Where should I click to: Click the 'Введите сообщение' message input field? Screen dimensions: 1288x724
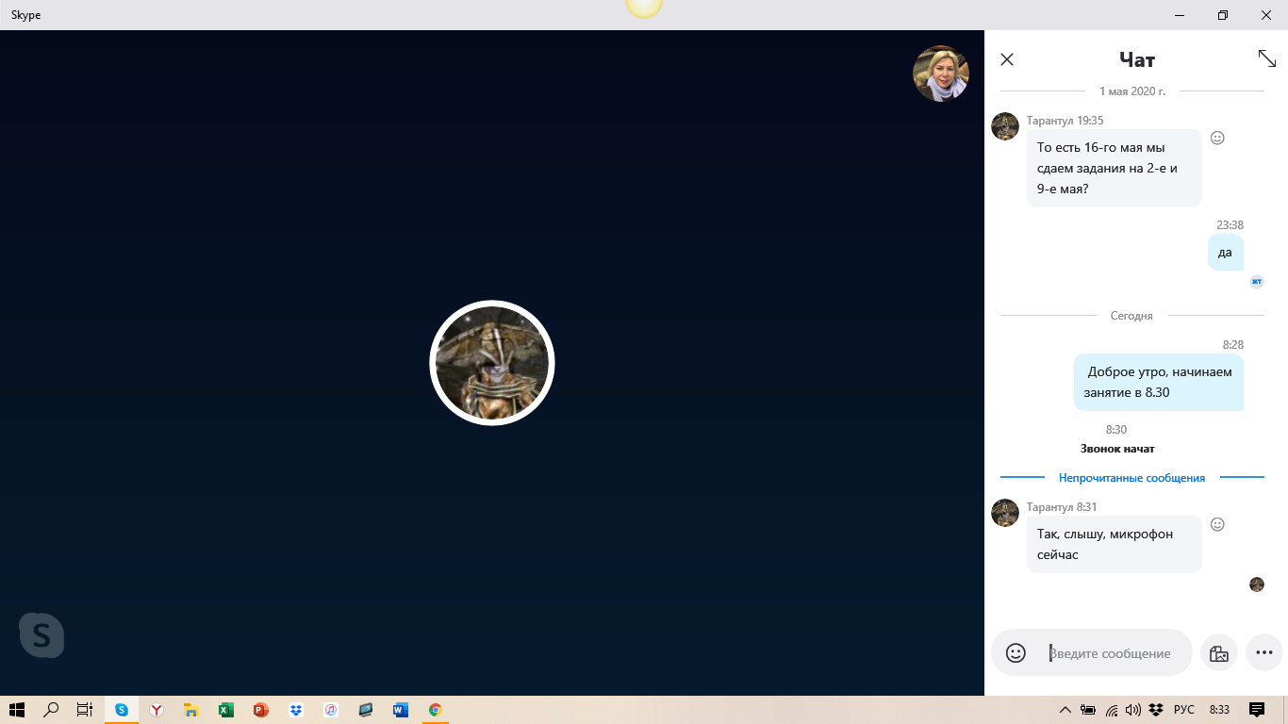click(x=1113, y=653)
